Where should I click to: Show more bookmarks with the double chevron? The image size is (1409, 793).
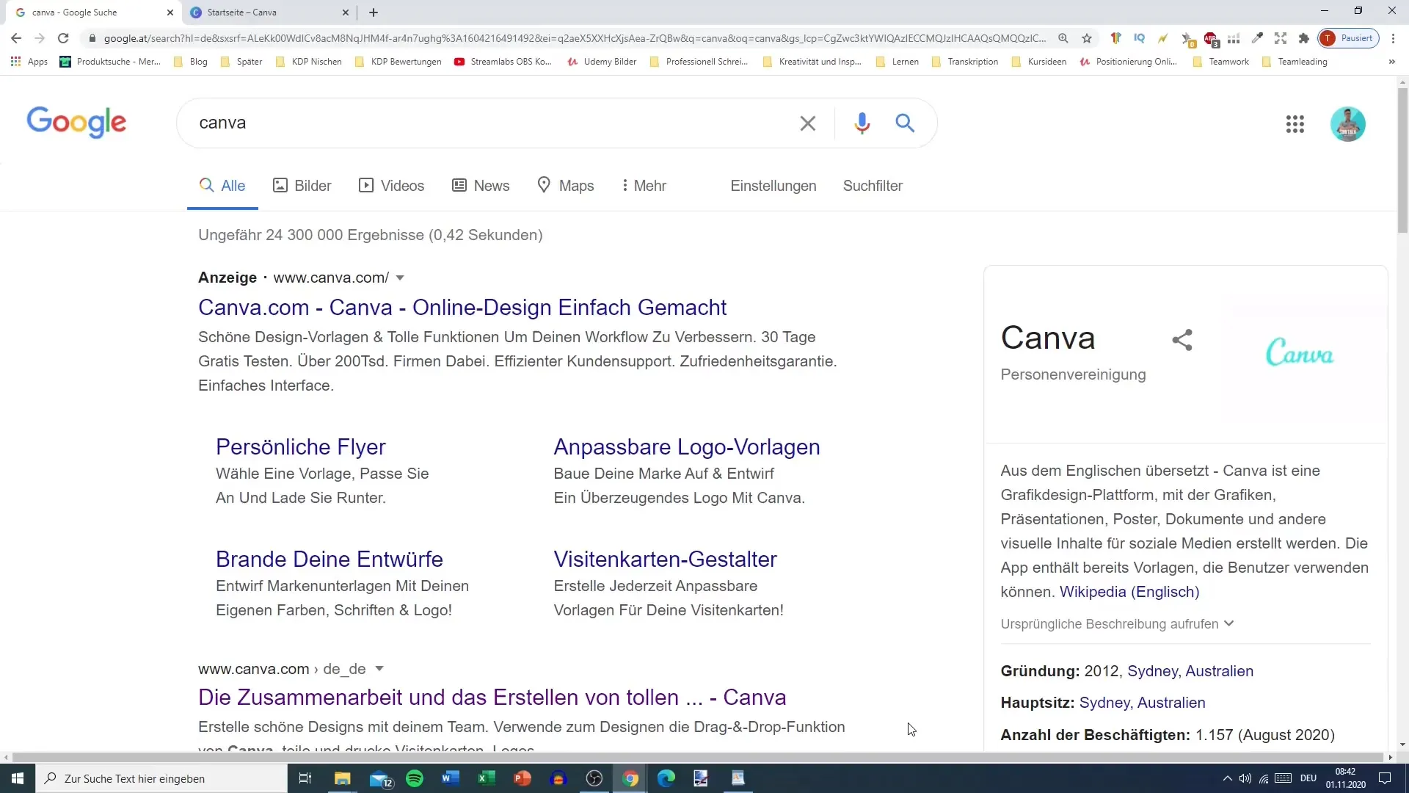pos(1391,62)
